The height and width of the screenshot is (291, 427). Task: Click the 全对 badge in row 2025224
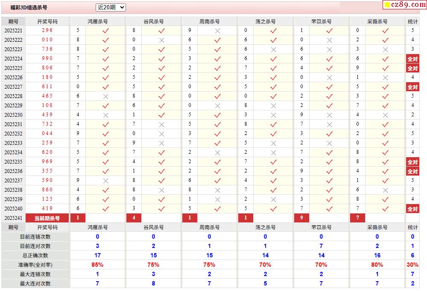click(x=412, y=59)
